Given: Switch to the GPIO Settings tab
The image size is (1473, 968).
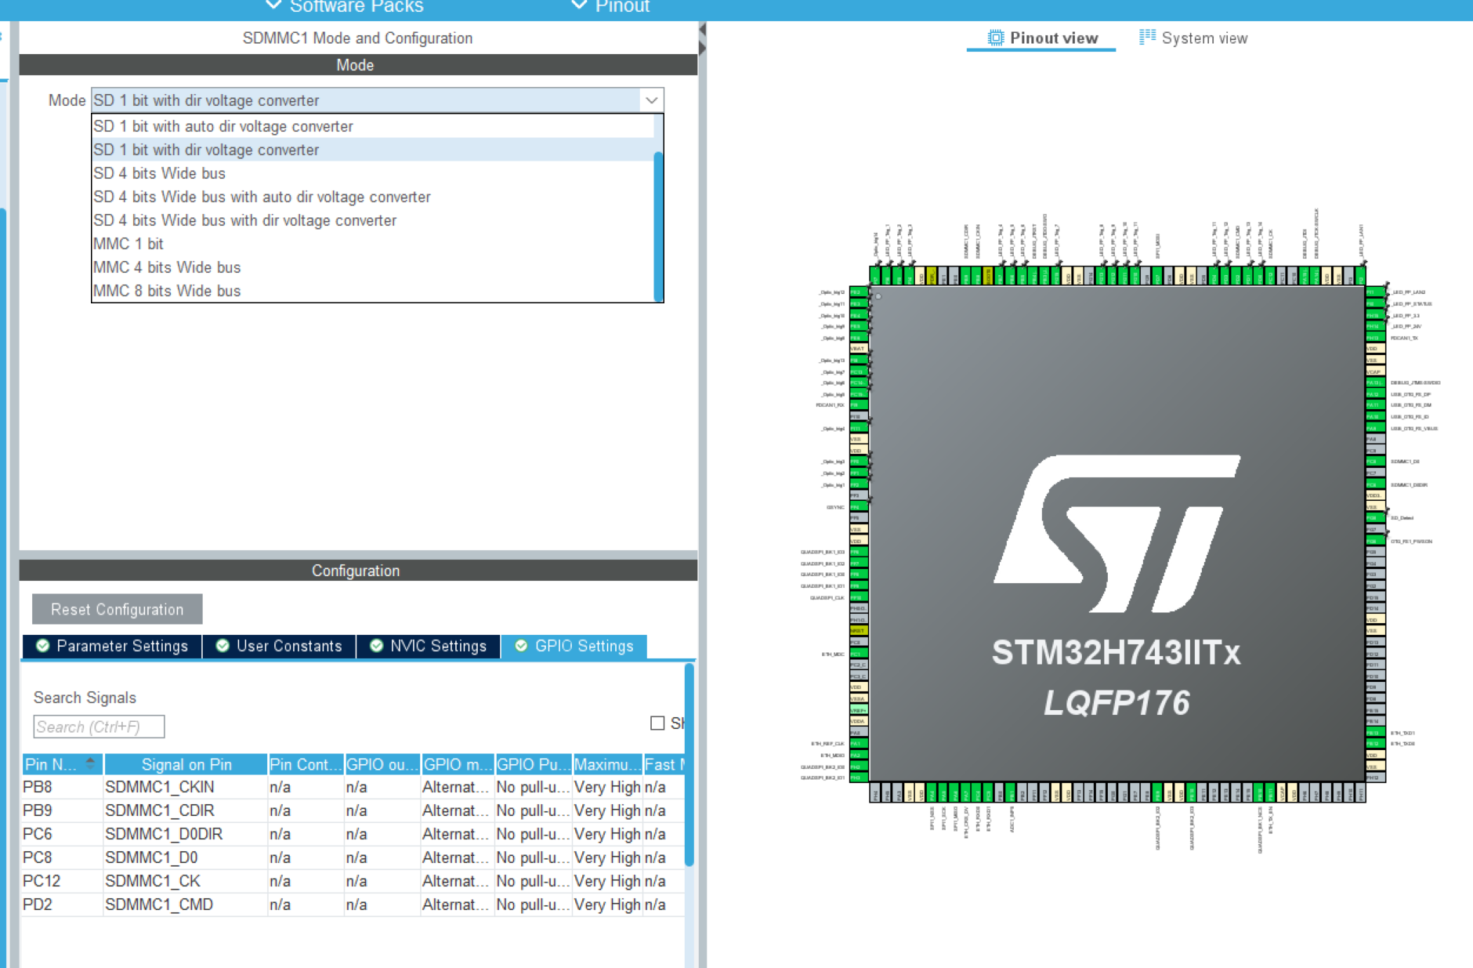Looking at the screenshot, I should click(x=584, y=646).
